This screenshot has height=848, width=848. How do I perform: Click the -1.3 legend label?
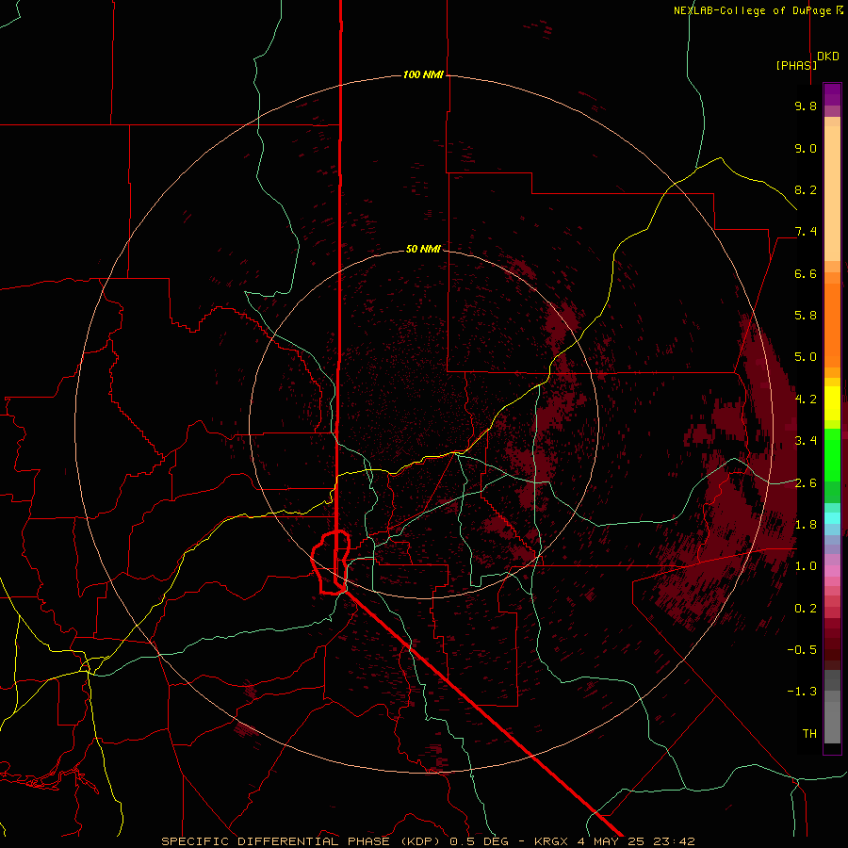[802, 692]
